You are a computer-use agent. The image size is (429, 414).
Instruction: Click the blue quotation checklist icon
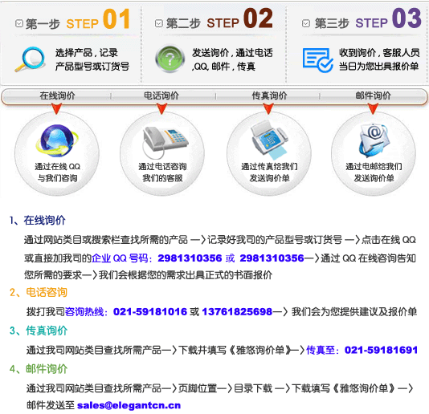[317, 60]
